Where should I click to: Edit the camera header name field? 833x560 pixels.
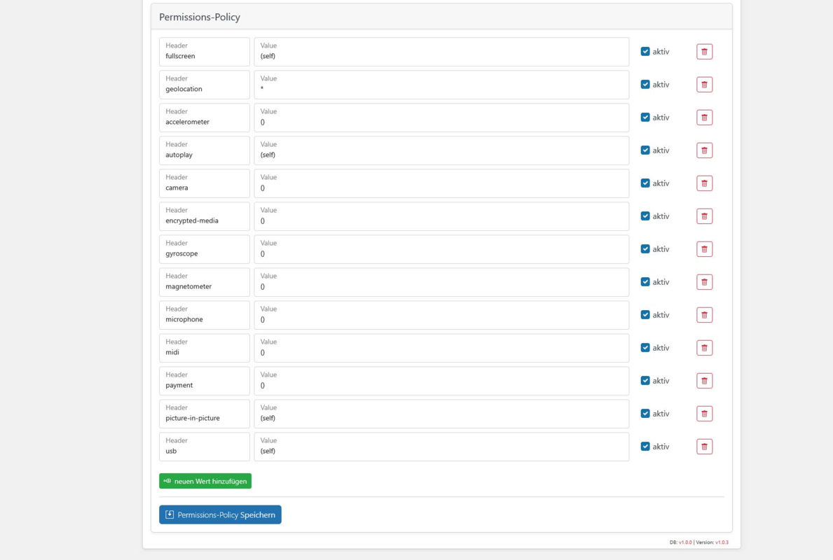tap(205, 183)
